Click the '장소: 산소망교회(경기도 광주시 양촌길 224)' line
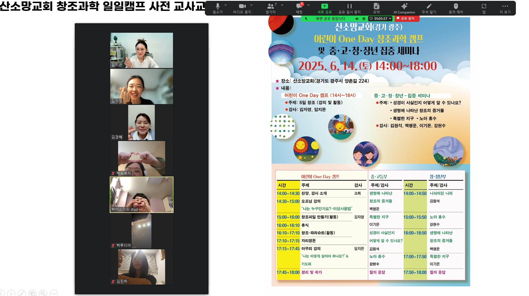Screen dimensions: 529x296 325,81
